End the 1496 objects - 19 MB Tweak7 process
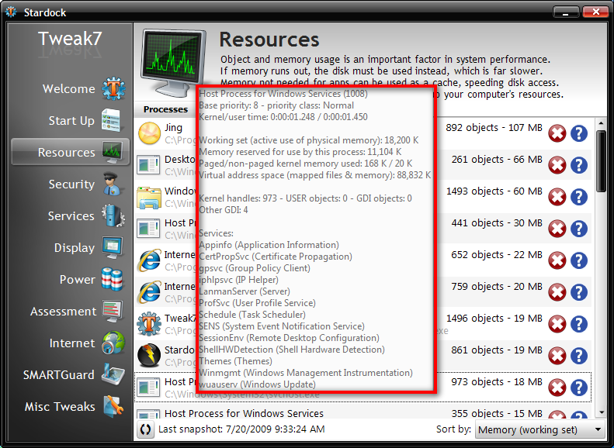Image resolution: width=614 pixels, height=448 pixels. pos(557,324)
